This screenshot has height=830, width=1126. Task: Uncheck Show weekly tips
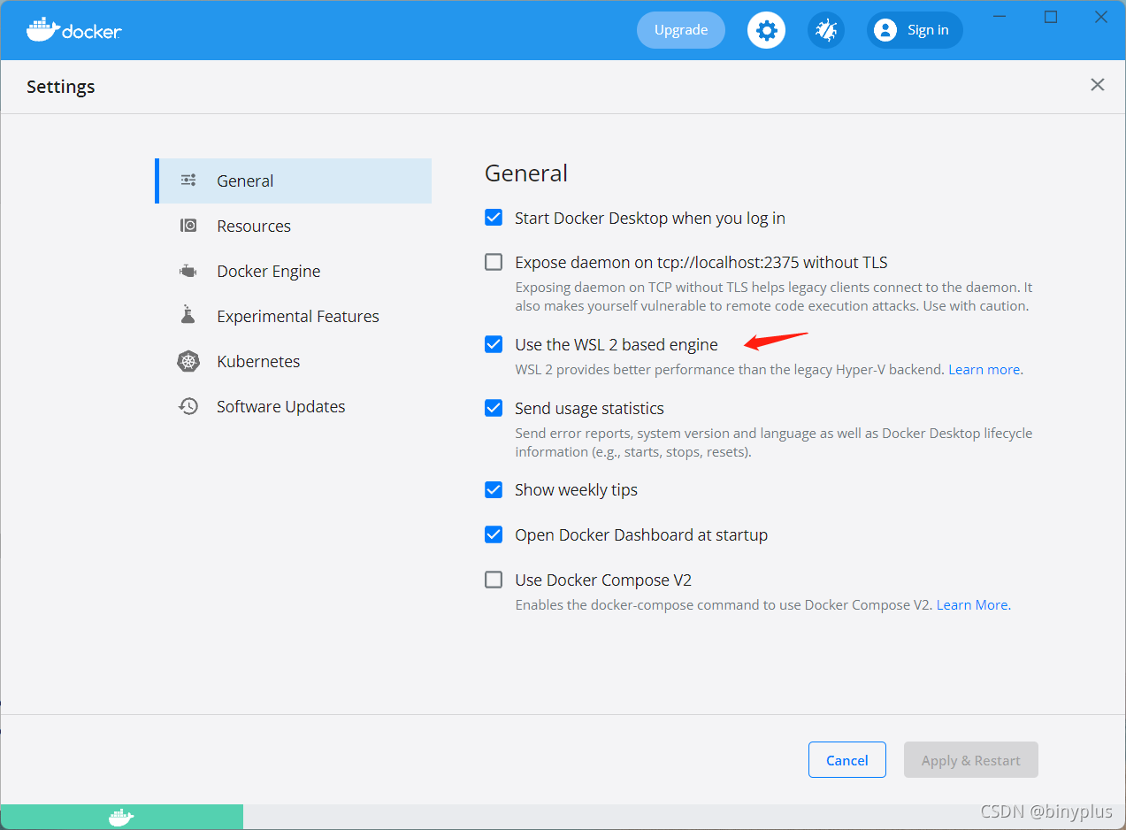coord(494,489)
